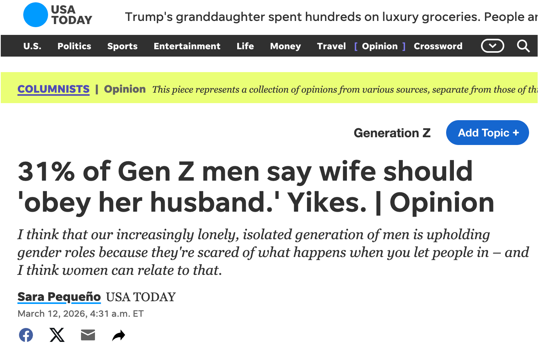The width and height of the screenshot is (538, 352).
Task: Expand the more sections dropdown
Action: [x=492, y=46]
